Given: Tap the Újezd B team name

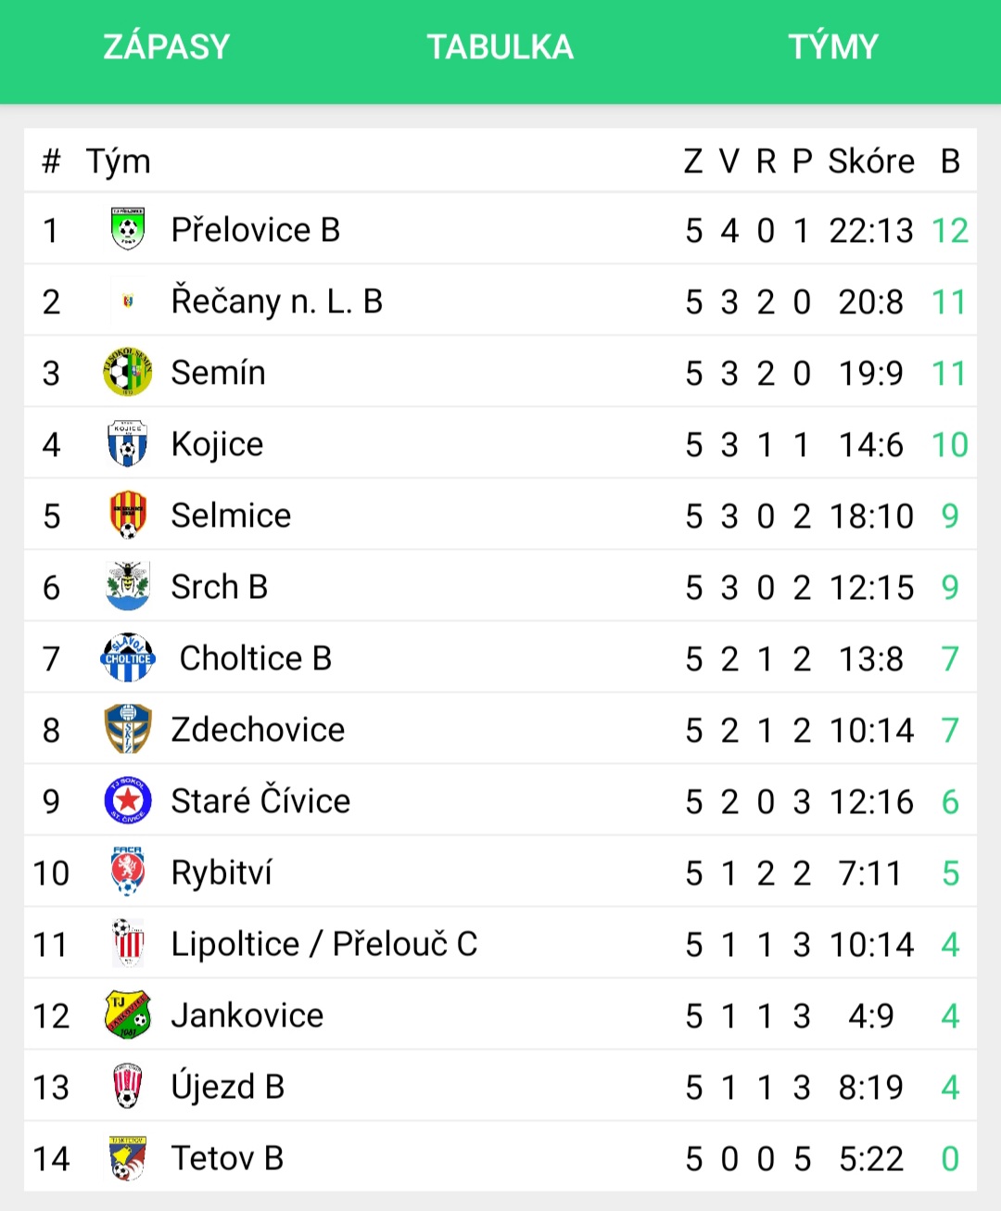Looking at the screenshot, I should point(228,1087).
